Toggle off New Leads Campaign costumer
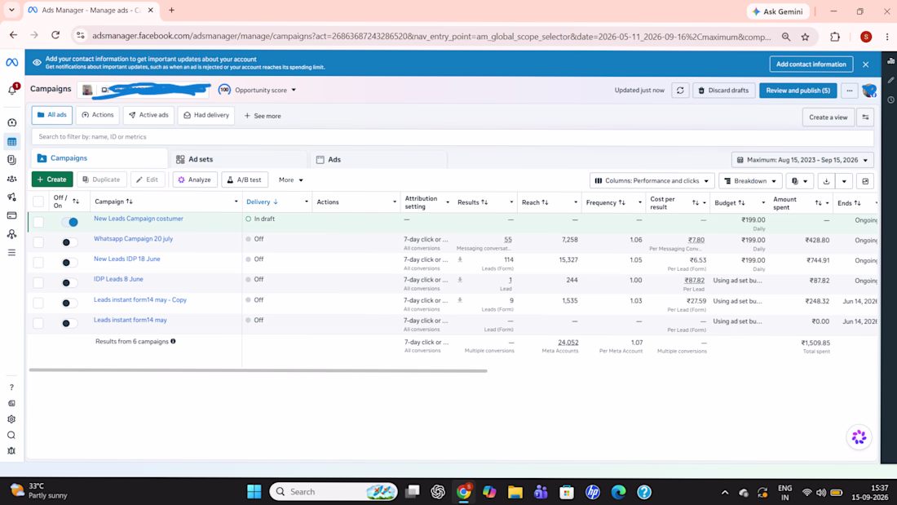This screenshot has width=897, height=505. tap(70, 222)
